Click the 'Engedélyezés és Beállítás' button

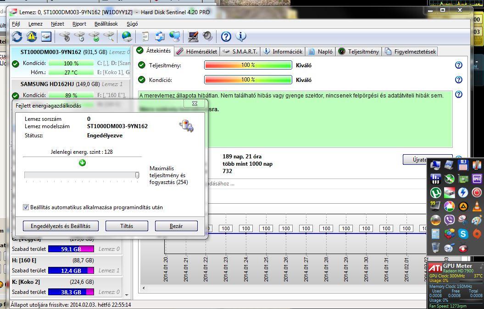tap(61, 226)
